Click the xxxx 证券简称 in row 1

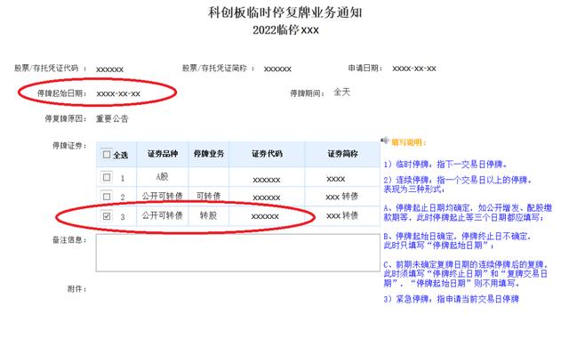coord(336,179)
